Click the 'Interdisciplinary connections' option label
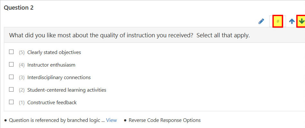 pyautogui.click(x=59, y=78)
